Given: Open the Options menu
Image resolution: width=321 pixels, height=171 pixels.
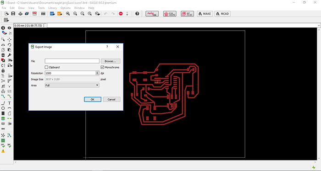Looking at the screenshot, I should pyautogui.click(x=66, y=8).
